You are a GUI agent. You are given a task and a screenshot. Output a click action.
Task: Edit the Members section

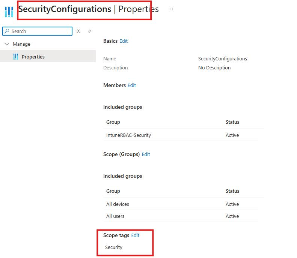click(x=132, y=85)
